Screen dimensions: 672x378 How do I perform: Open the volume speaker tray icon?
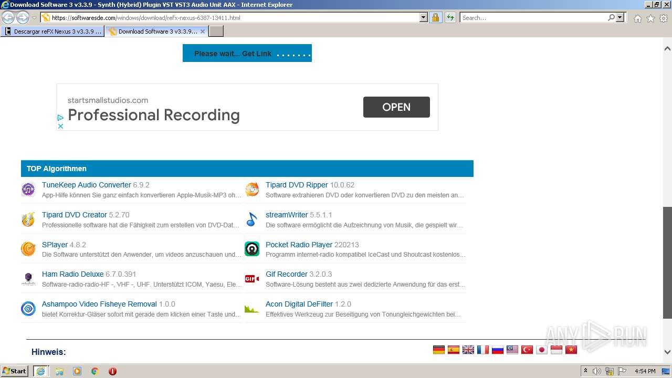[x=597, y=371]
